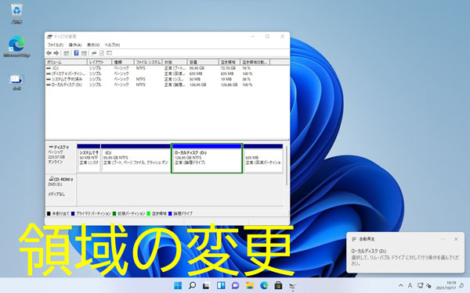This screenshot has height=293, width=470.
Task: Click the bright green 空き領域 legend swatch
Action: click(149, 213)
